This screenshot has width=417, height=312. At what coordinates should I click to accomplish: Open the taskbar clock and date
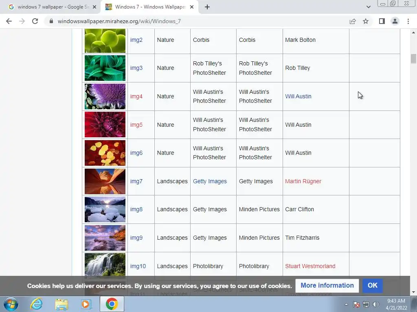[396, 304]
